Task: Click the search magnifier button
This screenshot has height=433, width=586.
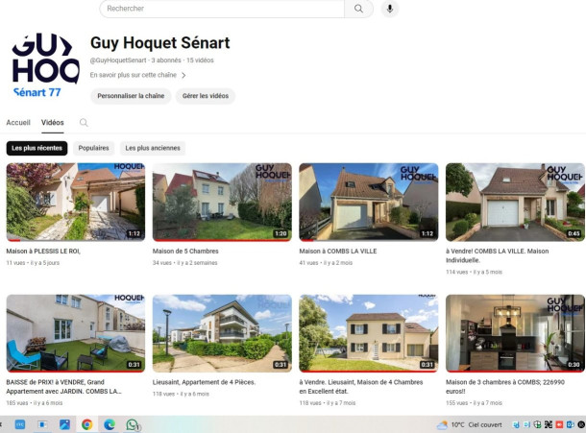Action: [358, 9]
